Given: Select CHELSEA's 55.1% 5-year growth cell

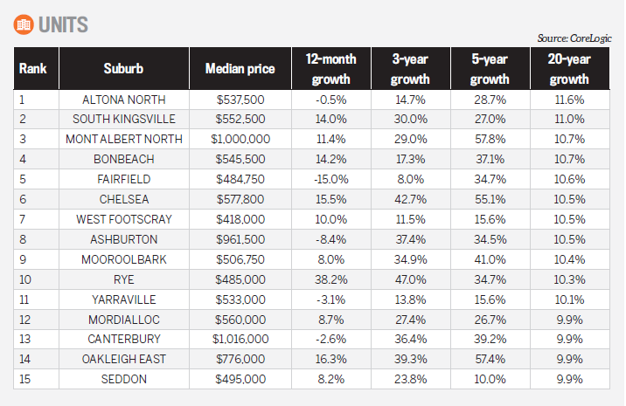Looking at the screenshot, I should pos(490,200).
